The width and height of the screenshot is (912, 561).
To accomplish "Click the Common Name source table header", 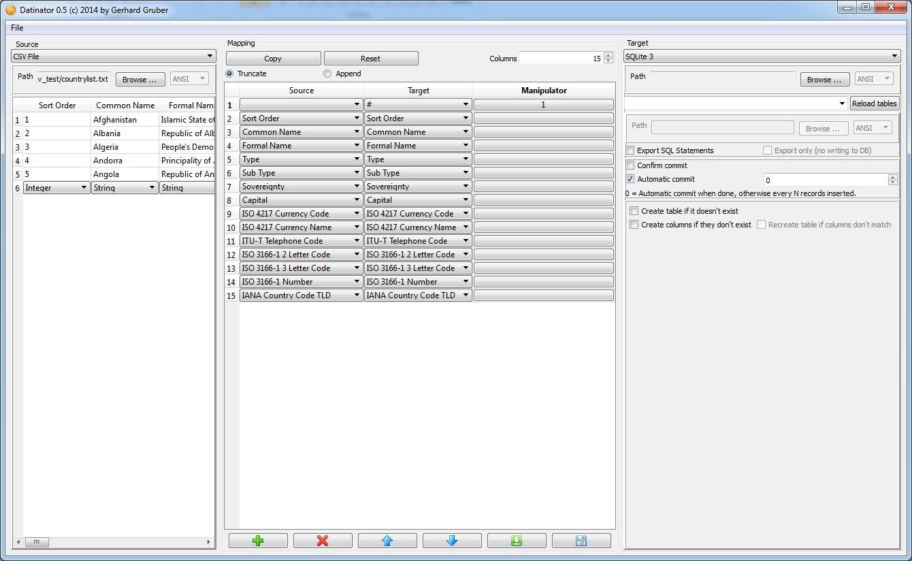I will (x=125, y=106).
